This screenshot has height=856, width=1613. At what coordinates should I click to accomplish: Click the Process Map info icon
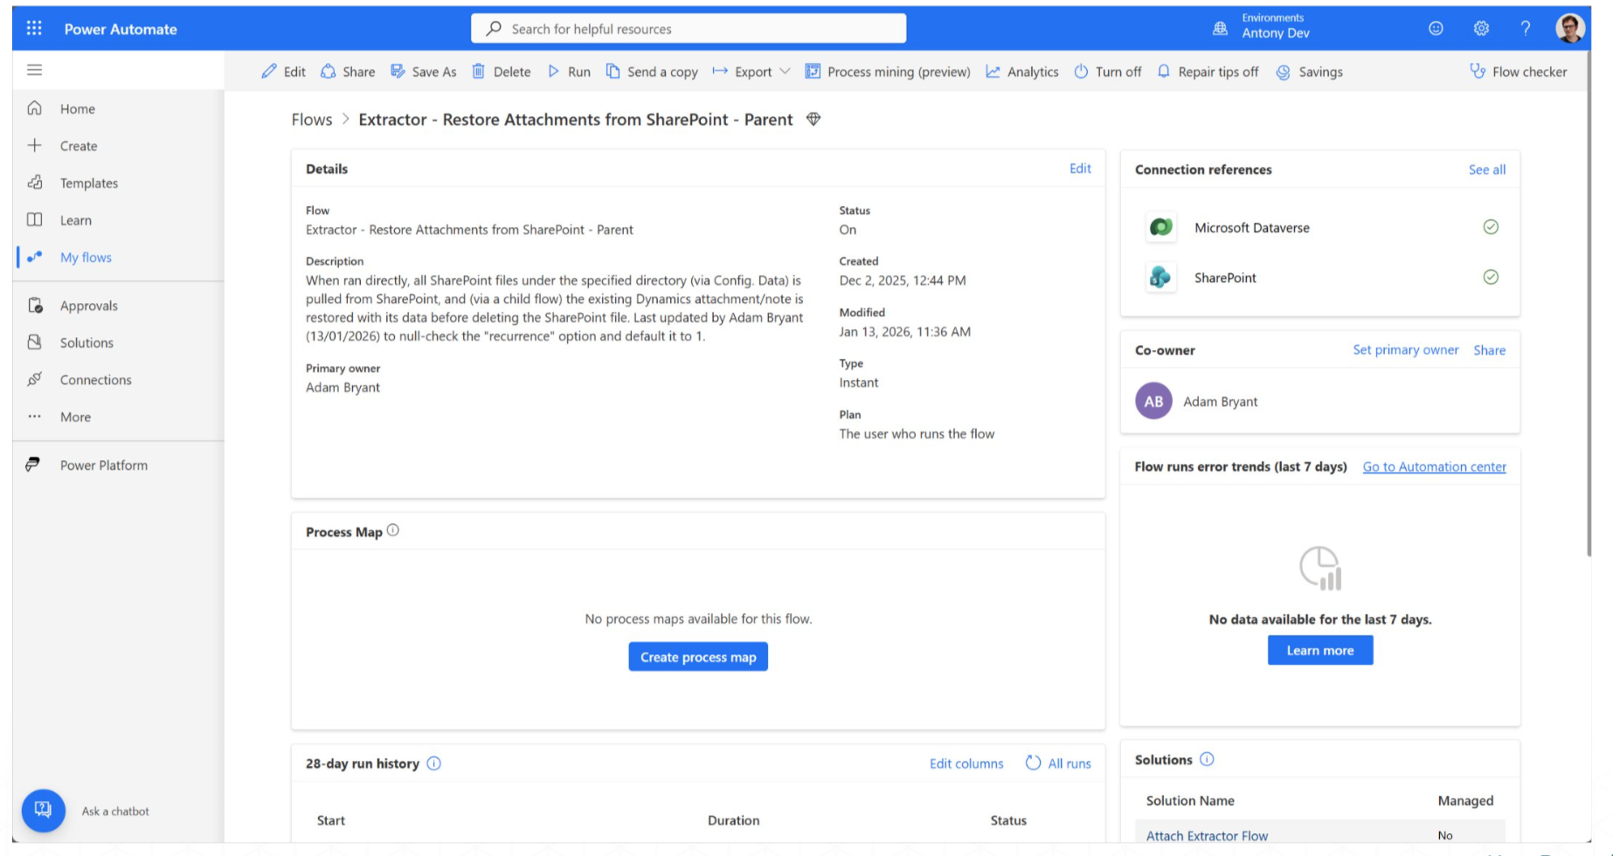click(393, 530)
